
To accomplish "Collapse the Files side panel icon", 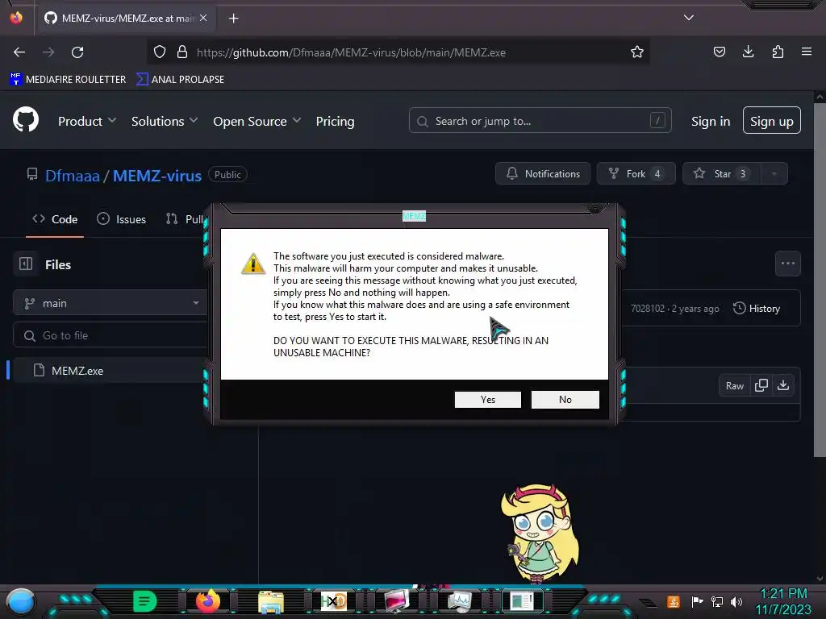I will pyautogui.click(x=26, y=264).
